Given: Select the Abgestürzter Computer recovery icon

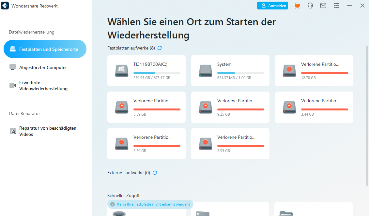Looking at the screenshot, I should tap(12, 67).
